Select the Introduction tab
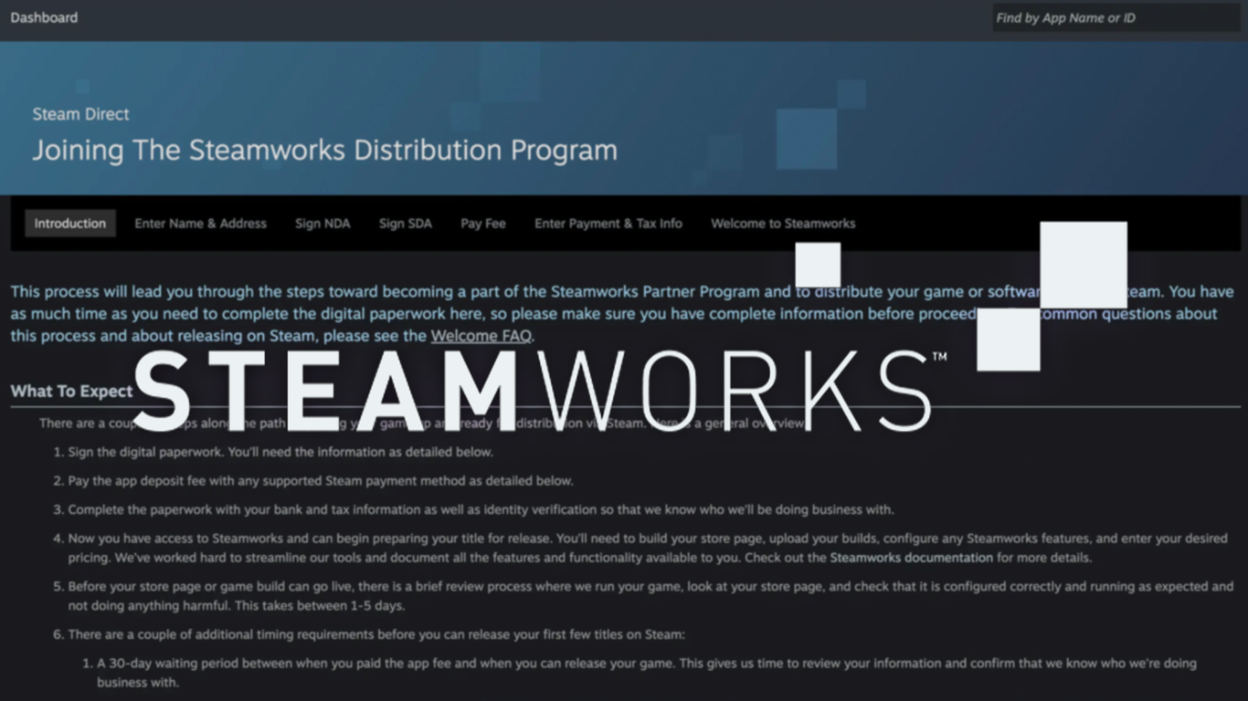This screenshot has height=701, width=1248. click(70, 224)
